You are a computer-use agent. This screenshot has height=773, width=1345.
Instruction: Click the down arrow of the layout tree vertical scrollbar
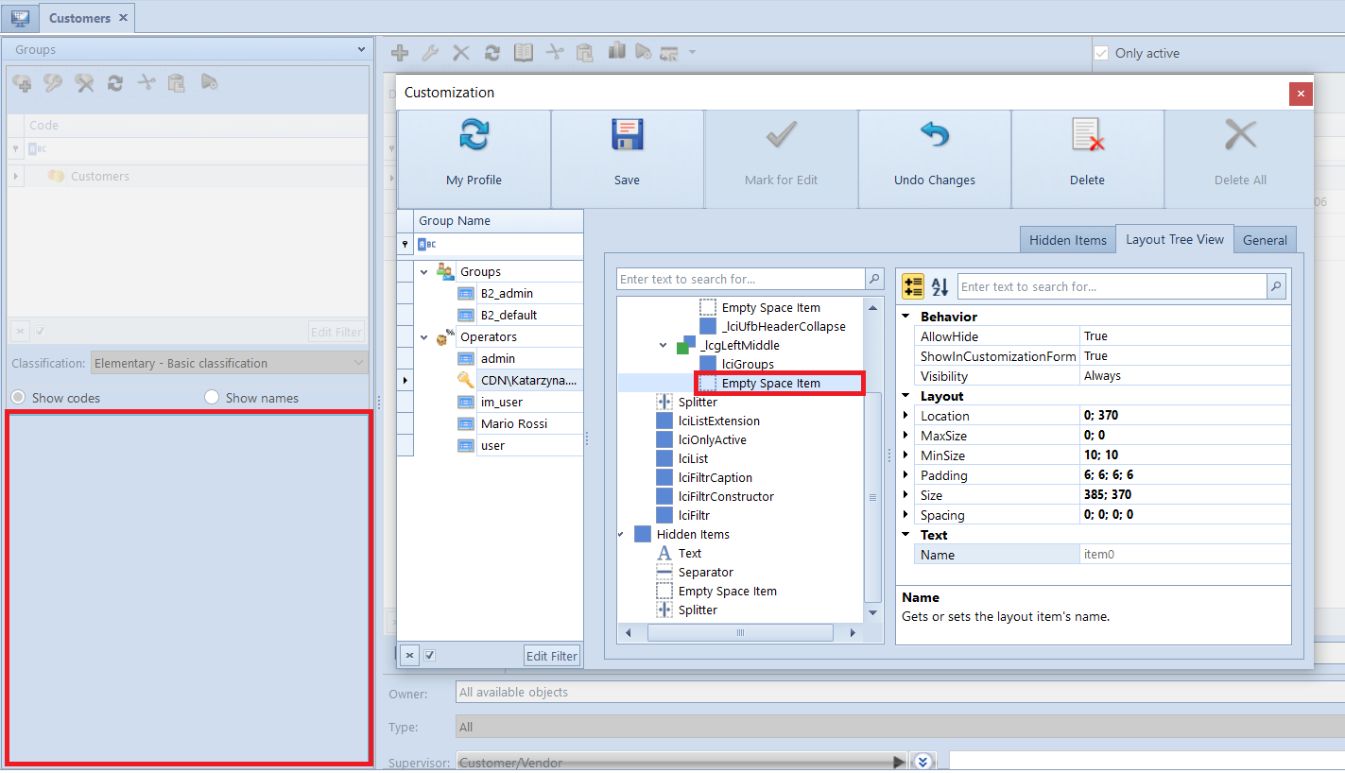pyautogui.click(x=873, y=612)
